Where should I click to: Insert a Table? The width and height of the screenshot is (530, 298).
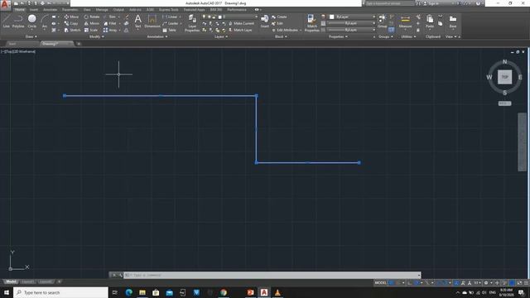[x=169, y=30]
